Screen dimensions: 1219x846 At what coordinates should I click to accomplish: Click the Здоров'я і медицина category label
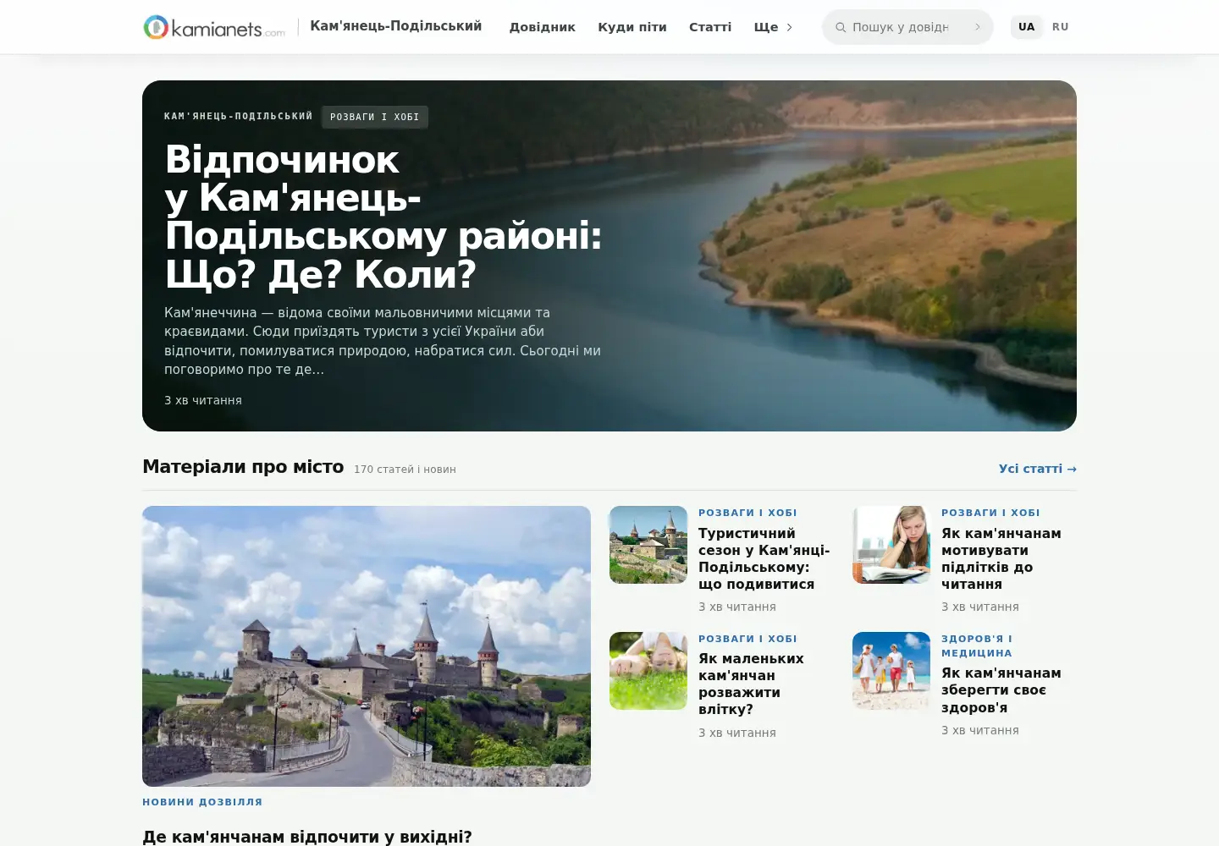point(977,645)
